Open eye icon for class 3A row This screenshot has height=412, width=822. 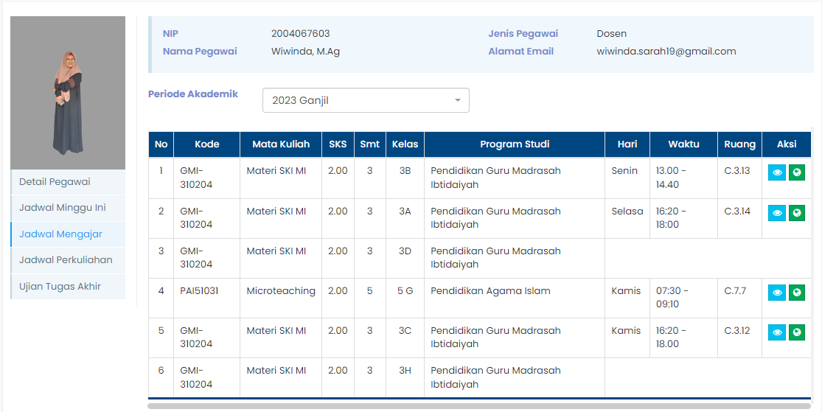(777, 213)
